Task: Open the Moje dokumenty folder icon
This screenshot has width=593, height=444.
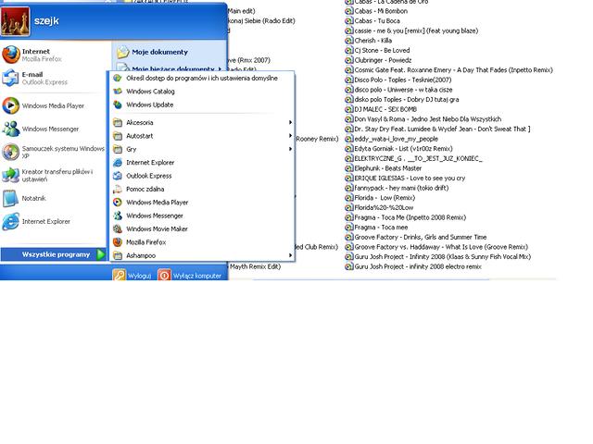Action: (123, 52)
